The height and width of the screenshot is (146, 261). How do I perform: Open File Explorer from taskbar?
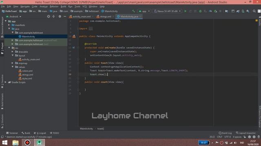(15, 142)
